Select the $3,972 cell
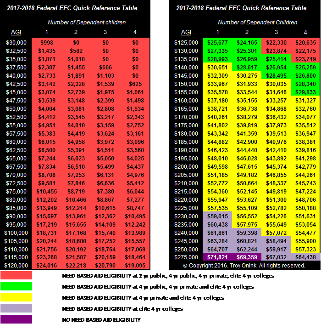 pyautogui.click(x=105, y=142)
